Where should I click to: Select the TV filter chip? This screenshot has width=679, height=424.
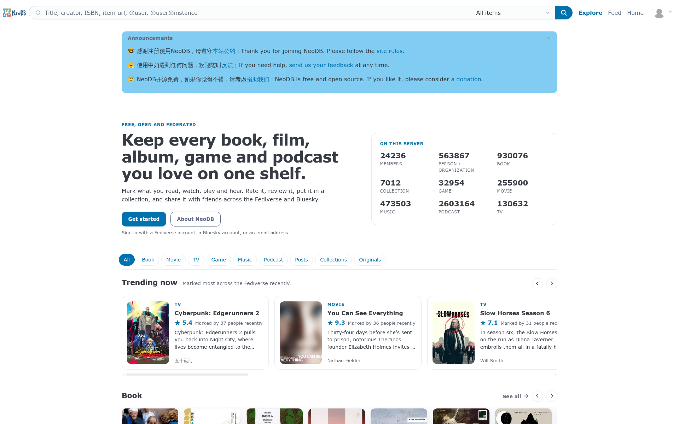click(196, 260)
